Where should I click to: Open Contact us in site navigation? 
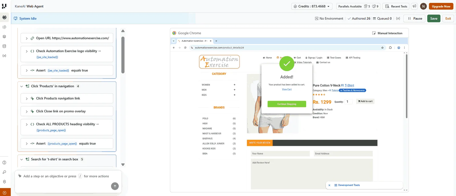(x=323, y=63)
